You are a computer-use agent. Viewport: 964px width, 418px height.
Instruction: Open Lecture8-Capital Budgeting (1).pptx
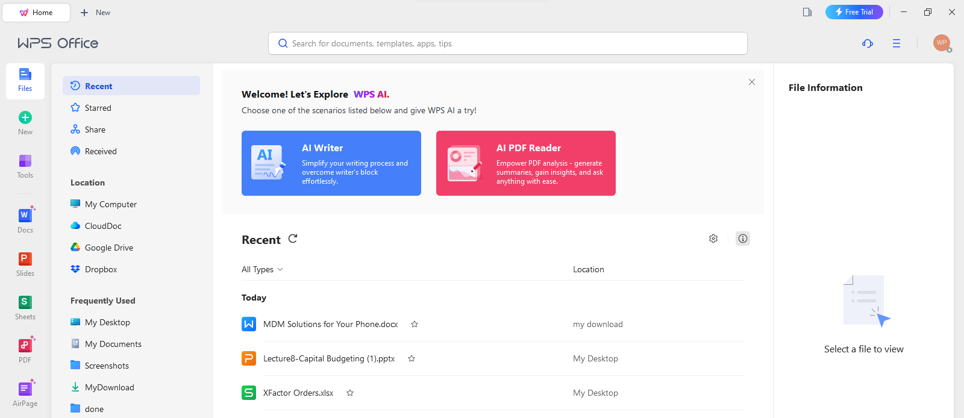pos(329,358)
